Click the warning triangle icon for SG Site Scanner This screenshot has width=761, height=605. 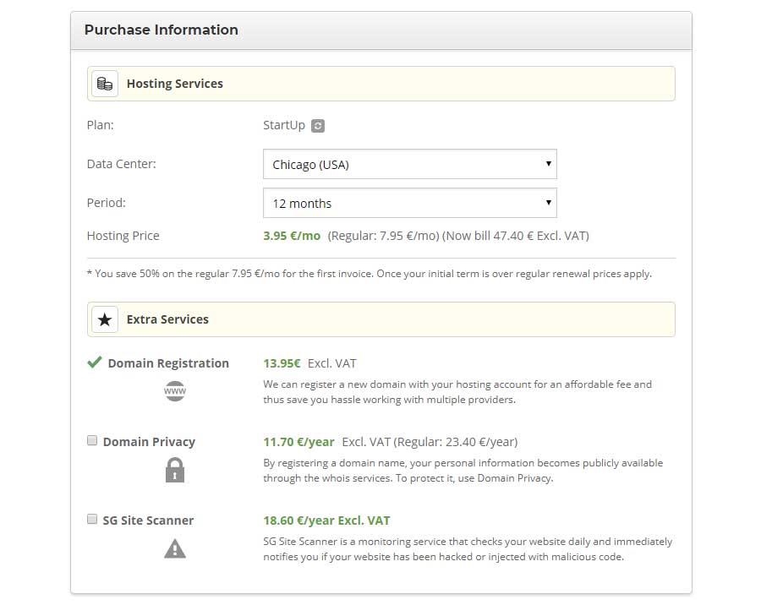(x=174, y=548)
